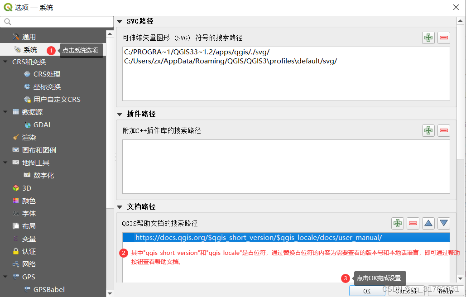
Task: Remove selected documentation path
Action: [x=413, y=223]
